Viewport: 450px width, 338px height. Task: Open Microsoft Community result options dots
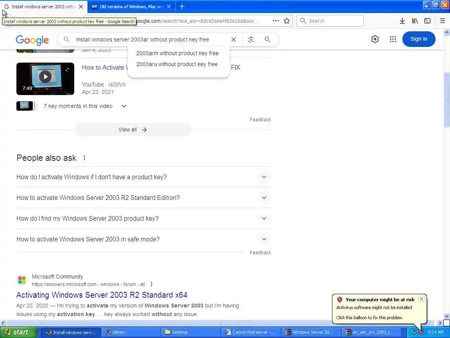[152, 284]
